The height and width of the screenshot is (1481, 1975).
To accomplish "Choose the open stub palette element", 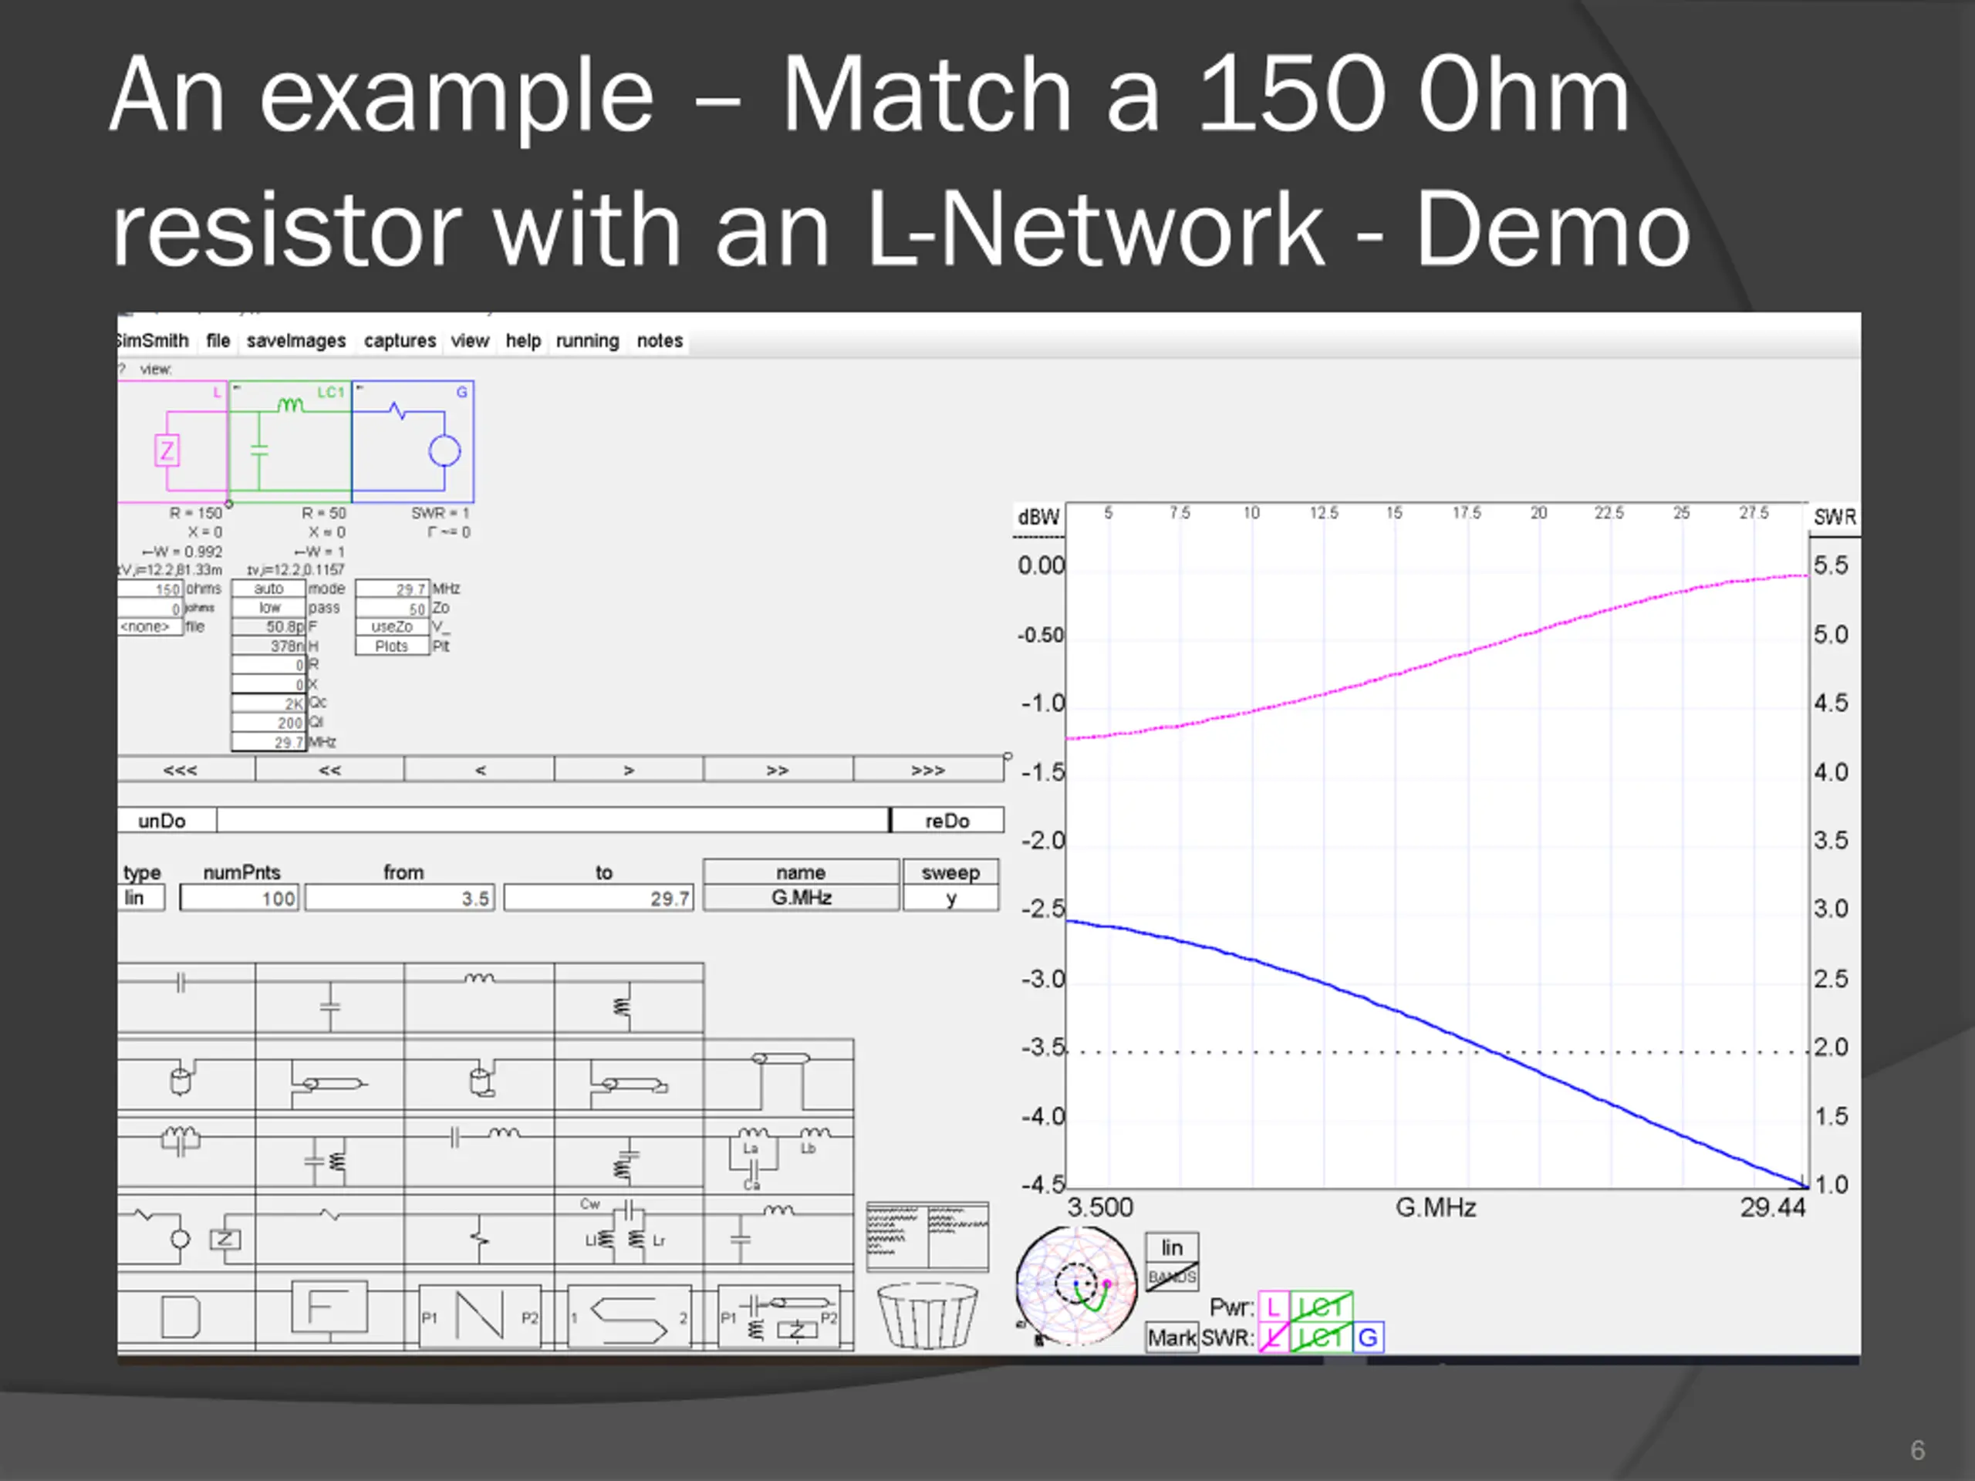I will [186, 1076].
